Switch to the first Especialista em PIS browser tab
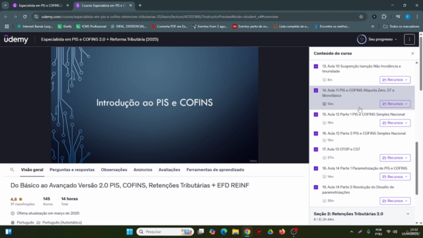 coord(40,5)
